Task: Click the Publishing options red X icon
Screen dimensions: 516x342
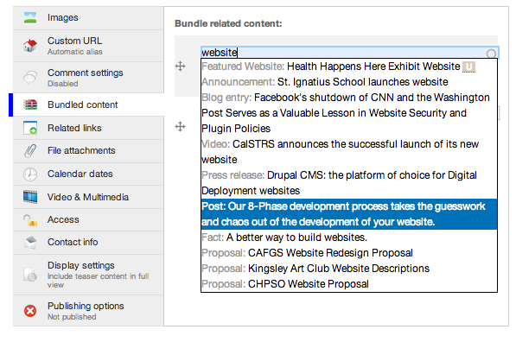Action: click(30, 310)
